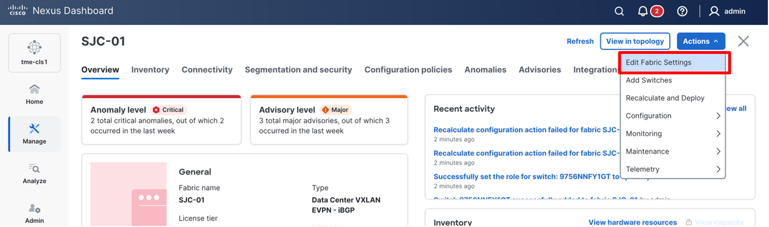The height and width of the screenshot is (227, 769).
Task: Open the Analyze sidebar section
Action: click(35, 174)
